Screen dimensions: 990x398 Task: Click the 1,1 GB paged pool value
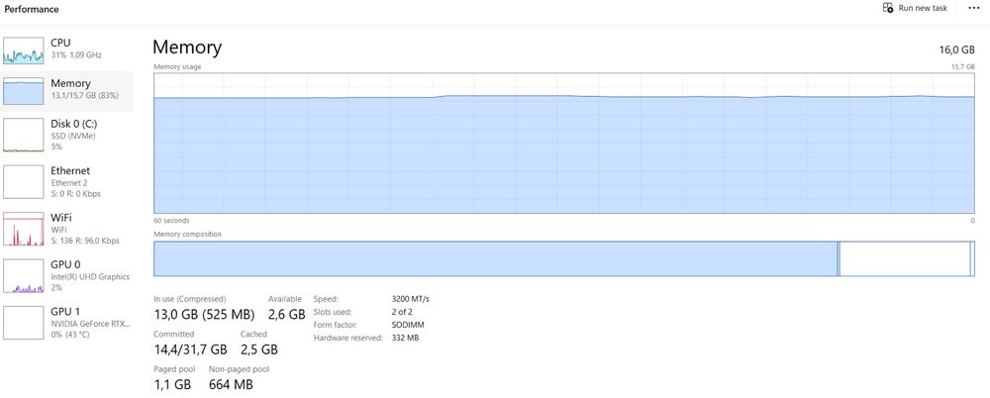pyautogui.click(x=171, y=384)
